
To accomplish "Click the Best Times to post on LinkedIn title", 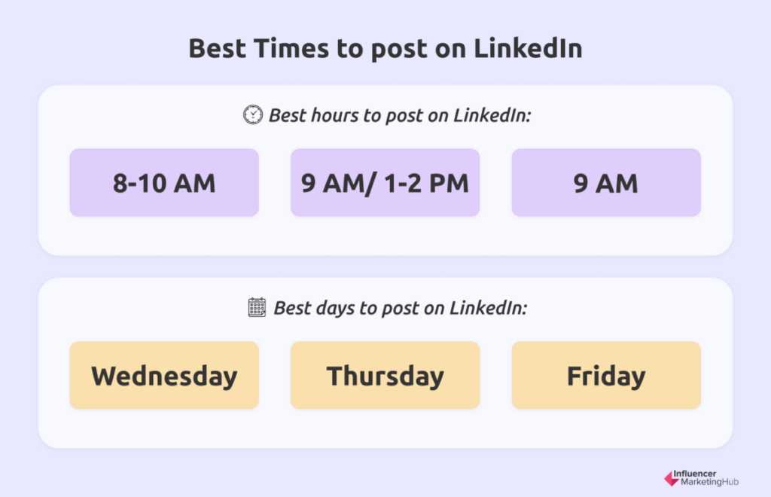I will [x=385, y=49].
